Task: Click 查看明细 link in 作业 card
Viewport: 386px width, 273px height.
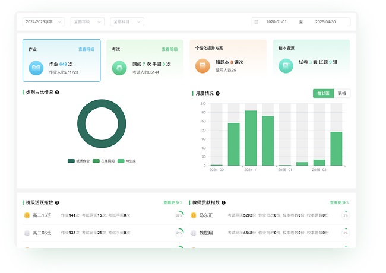Action: 86,49
